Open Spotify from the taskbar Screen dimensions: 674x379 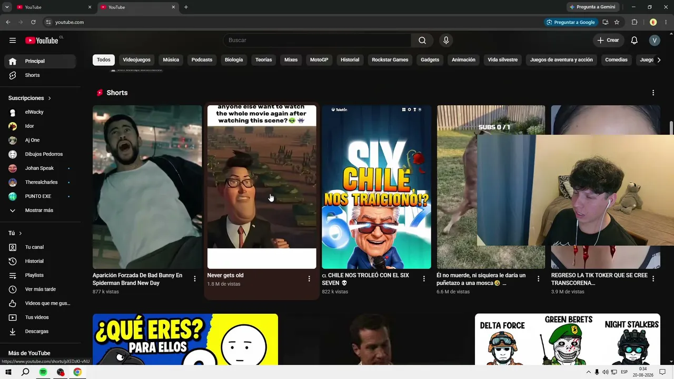tap(43, 372)
